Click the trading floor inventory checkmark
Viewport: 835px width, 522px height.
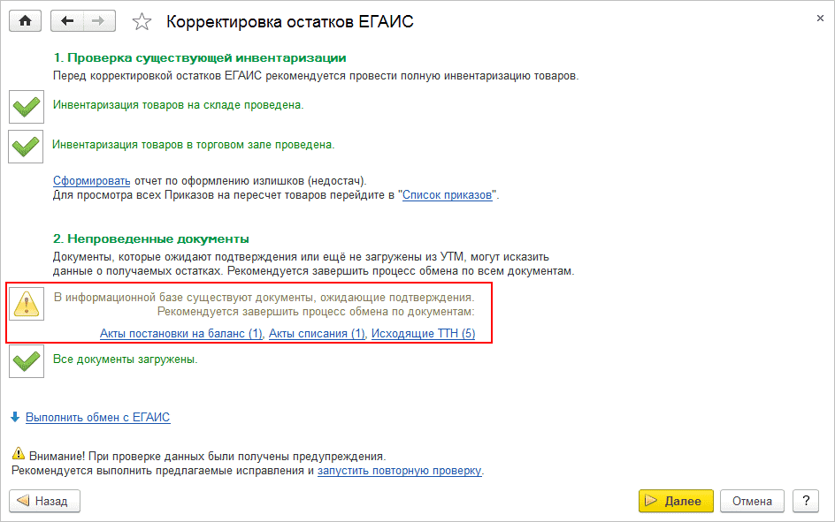tap(27, 145)
